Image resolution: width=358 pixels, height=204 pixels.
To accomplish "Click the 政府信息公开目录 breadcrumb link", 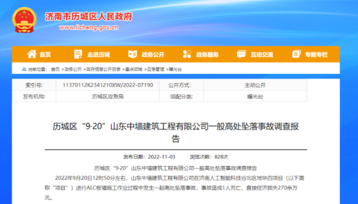I will coord(103,70).
